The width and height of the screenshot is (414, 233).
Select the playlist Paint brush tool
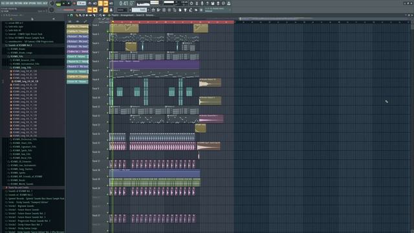(x=80, y=16)
